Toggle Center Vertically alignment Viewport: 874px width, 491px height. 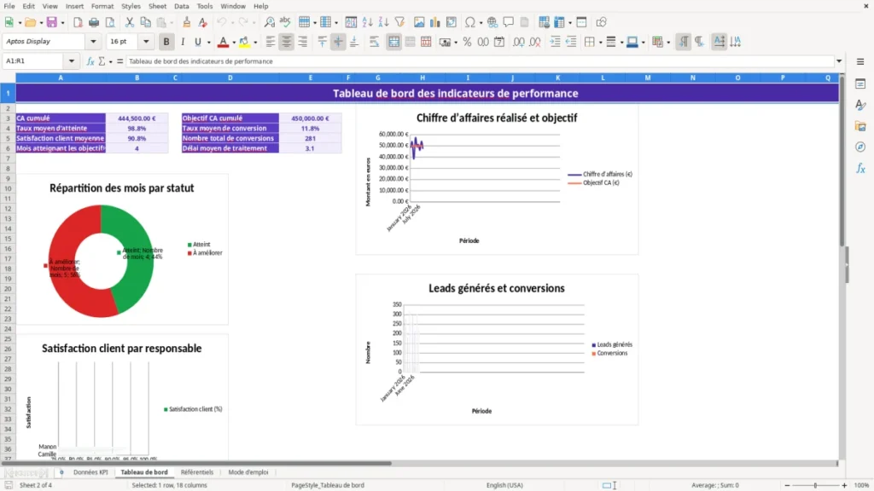pyautogui.click(x=338, y=42)
